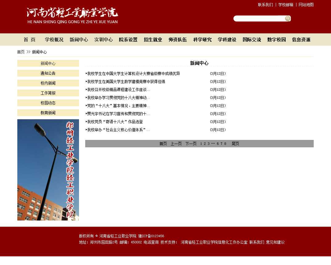Jump to 尾页 in pagination bar
Screen dimensions: 331x265
(235, 144)
